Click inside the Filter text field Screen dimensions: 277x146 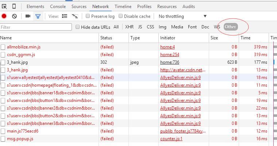click(x=36, y=27)
